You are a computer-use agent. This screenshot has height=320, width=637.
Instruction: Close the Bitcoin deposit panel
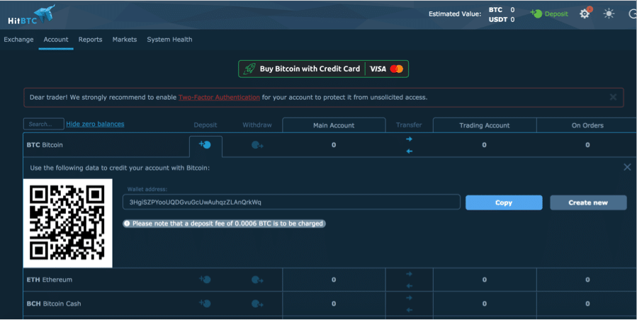[627, 167]
